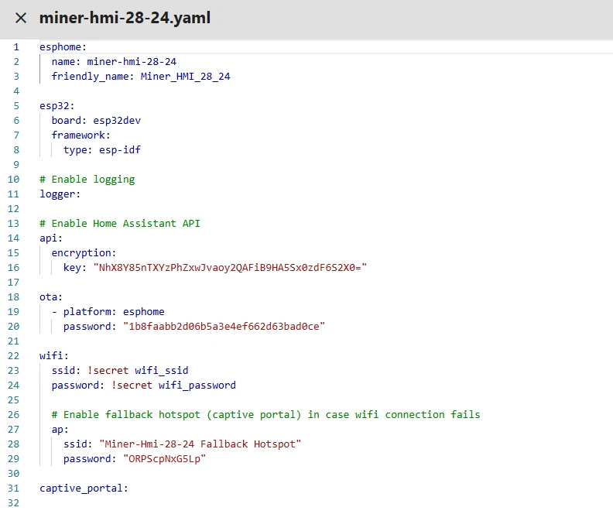The width and height of the screenshot is (613, 521).
Task: Click the '# Enable Home Assistant API' comment
Action: tap(120, 224)
